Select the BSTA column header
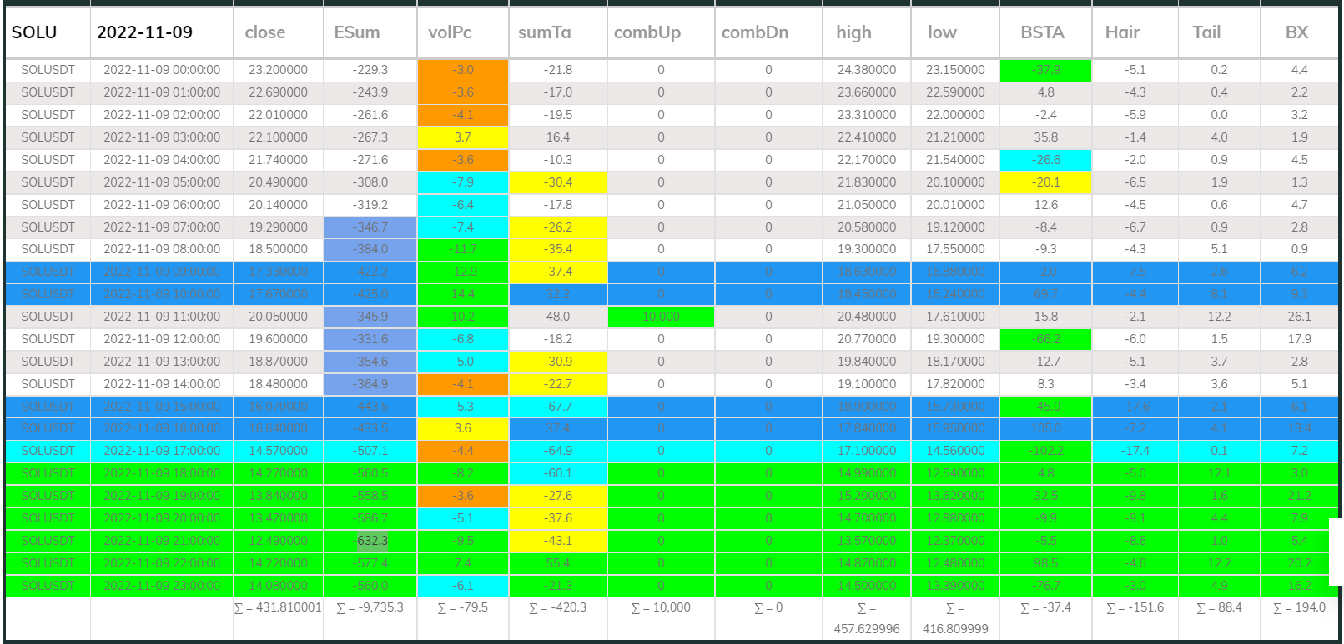Viewport: 1344px width, 644px height. point(1044,32)
